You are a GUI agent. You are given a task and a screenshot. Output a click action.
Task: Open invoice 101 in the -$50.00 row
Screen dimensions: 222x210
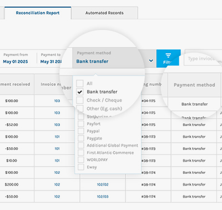57,149
